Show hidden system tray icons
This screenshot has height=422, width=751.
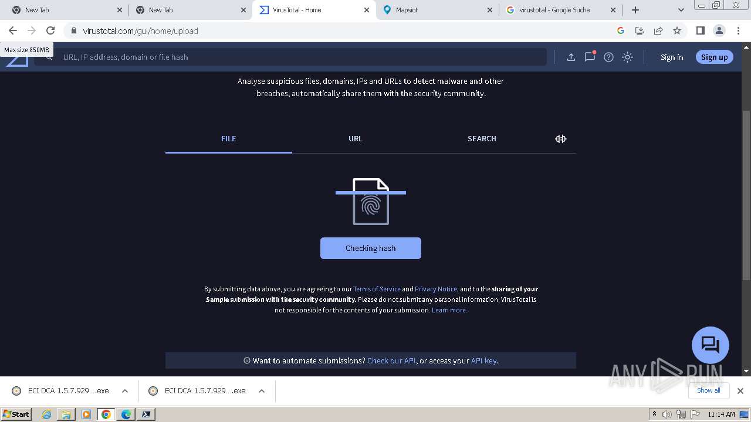pyautogui.click(x=654, y=414)
